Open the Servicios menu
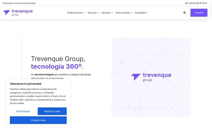Image resolution: width=212 pixels, height=133 pixels. [x=92, y=13]
